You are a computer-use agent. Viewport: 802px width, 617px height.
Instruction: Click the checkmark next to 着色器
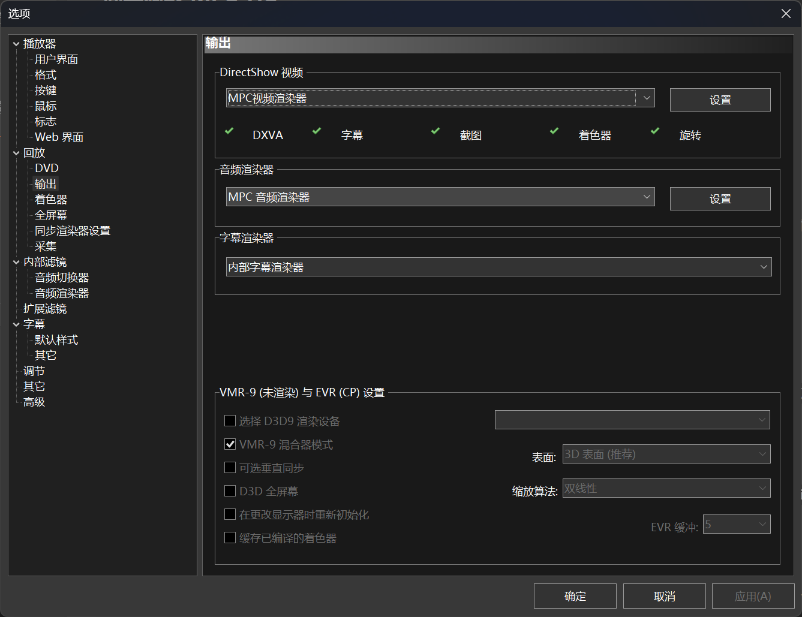coord(554,131)
